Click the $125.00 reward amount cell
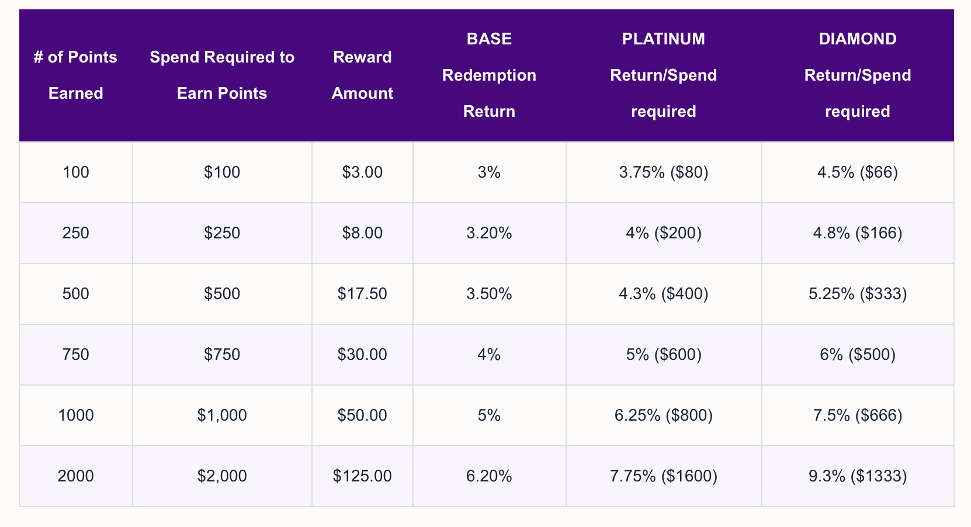Viewport: 971px width, 527px height. [x=362, y=476]
